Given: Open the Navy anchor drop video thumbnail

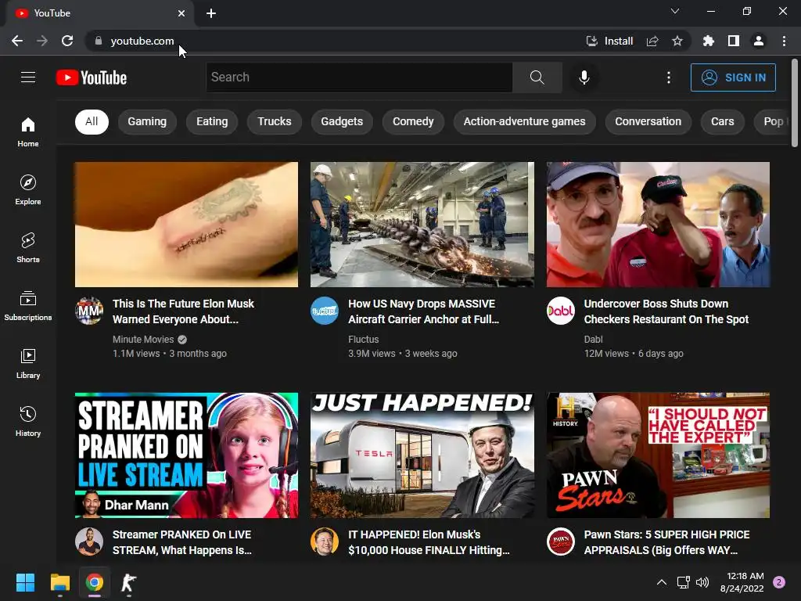Looking at the screenshot, I should (x=422, y=225).
